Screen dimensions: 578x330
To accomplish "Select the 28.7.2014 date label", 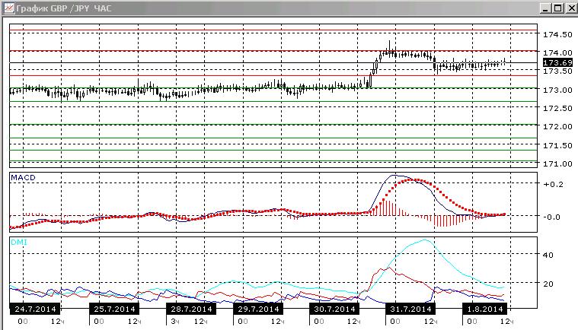I will (x=191, y=309).
